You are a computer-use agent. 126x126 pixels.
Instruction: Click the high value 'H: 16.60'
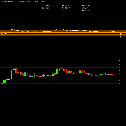[x=66, y=6]
